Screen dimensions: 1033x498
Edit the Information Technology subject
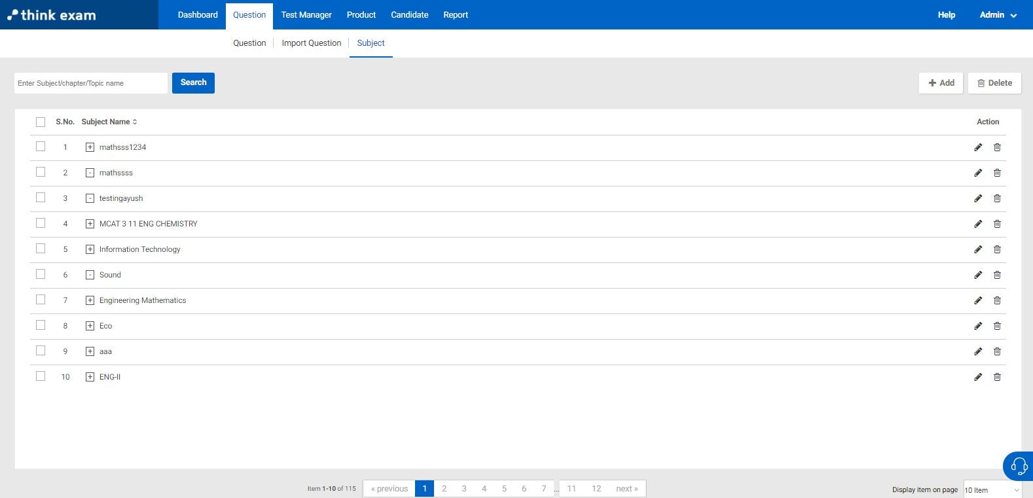click(978, 249)
